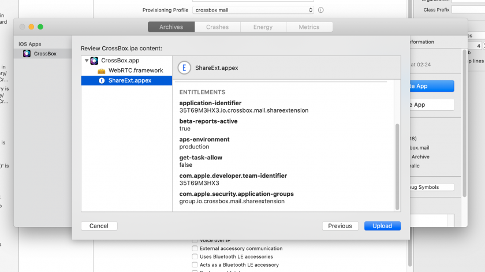Open the Provisioning Profile crossbox mail dropdown
485x272 pixels.
tap(253, 10)
